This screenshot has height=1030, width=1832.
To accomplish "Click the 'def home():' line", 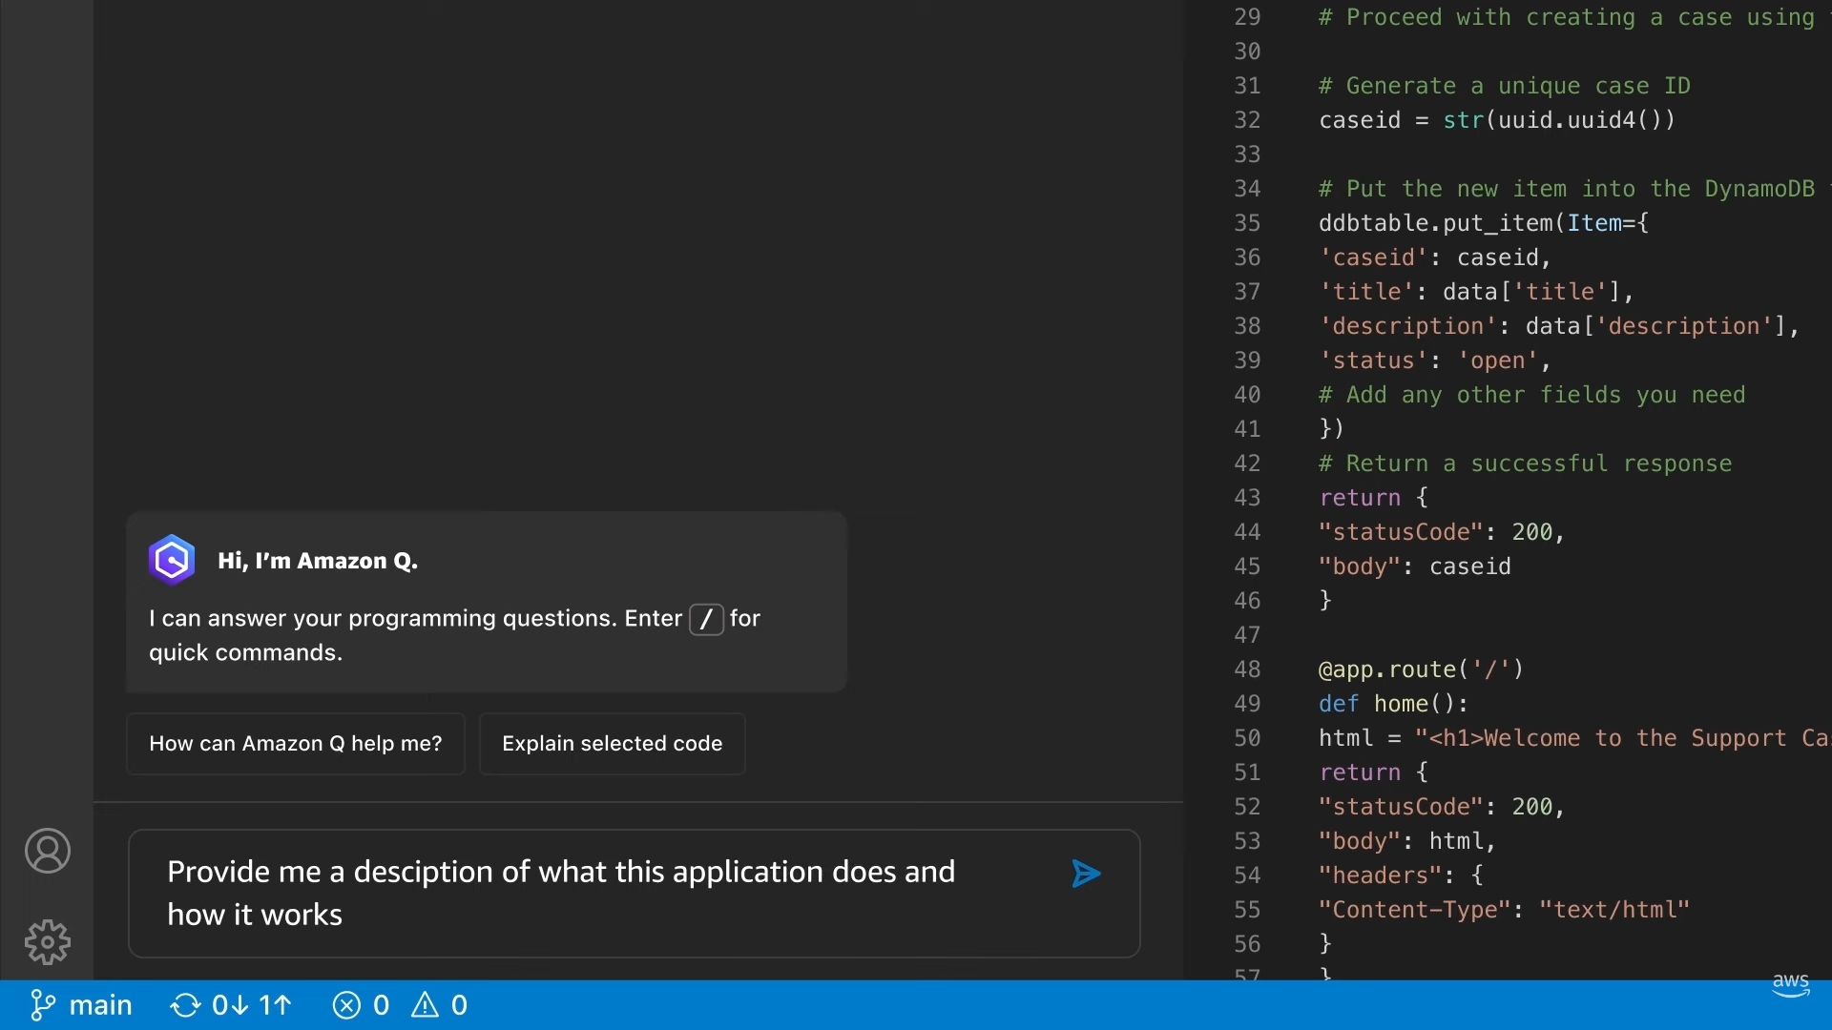I will 1393,704.
